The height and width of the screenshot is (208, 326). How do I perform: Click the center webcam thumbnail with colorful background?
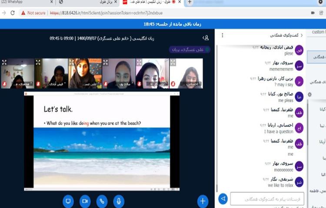pos(85,73)
